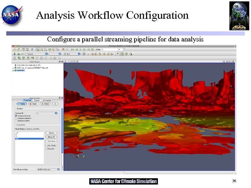Click the Slice filter icon
The width and height of the screenshot is (251, 188).
(x=28, y=58)
